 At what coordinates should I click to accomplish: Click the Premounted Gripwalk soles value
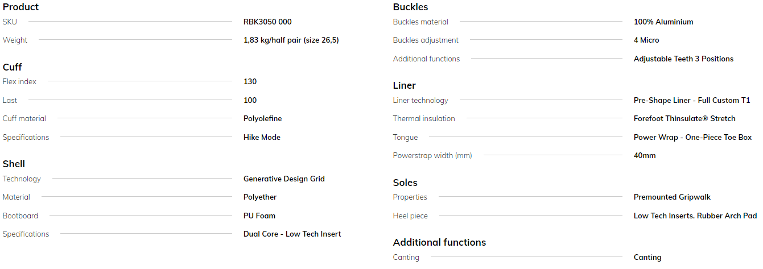click(x=672, y=197)
